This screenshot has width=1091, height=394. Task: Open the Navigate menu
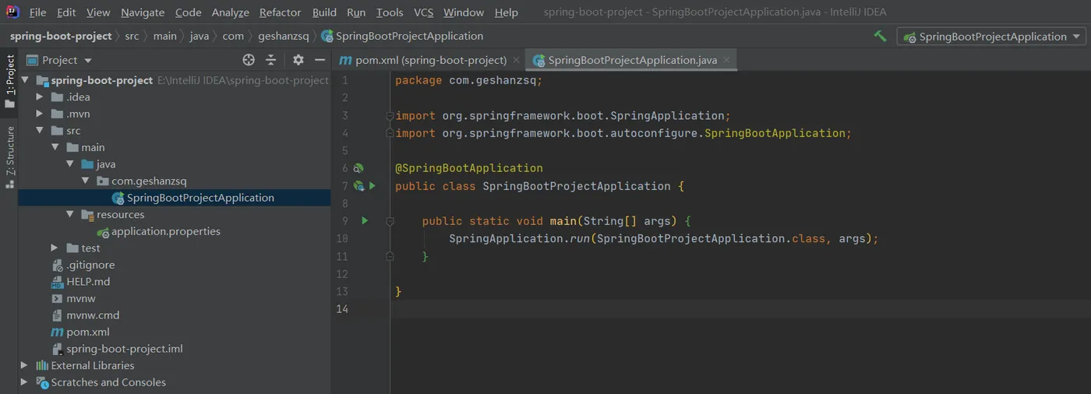pyautogui.click(x=143, y=12)
